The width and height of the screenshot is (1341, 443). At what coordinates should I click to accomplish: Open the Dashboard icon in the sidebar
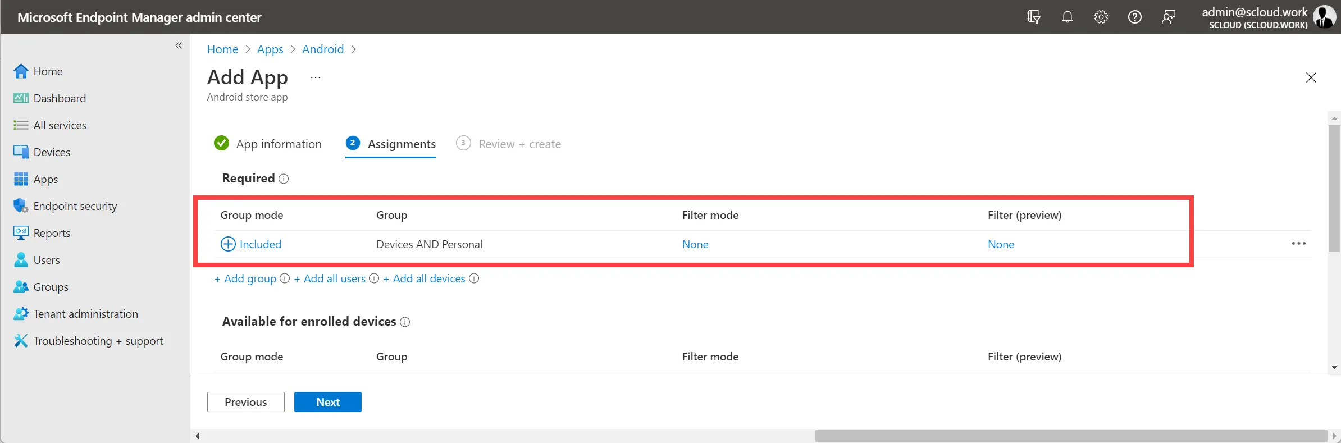[x=21, y=98]
